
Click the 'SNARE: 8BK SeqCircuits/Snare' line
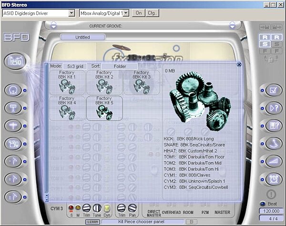tap(194, 145)
